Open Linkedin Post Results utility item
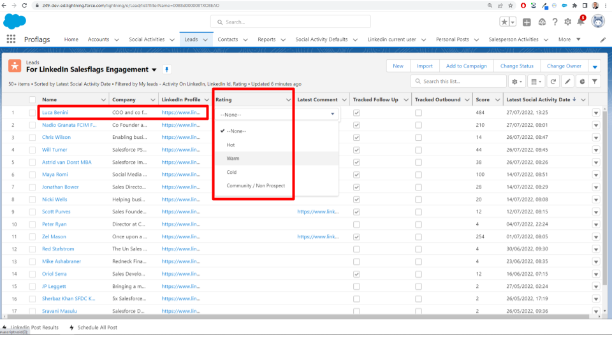This screenshot has height=344, width=612. [x=31, y=327]
